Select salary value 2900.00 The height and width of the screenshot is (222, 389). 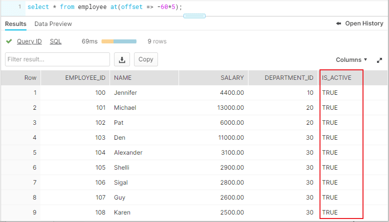[232, 168]
